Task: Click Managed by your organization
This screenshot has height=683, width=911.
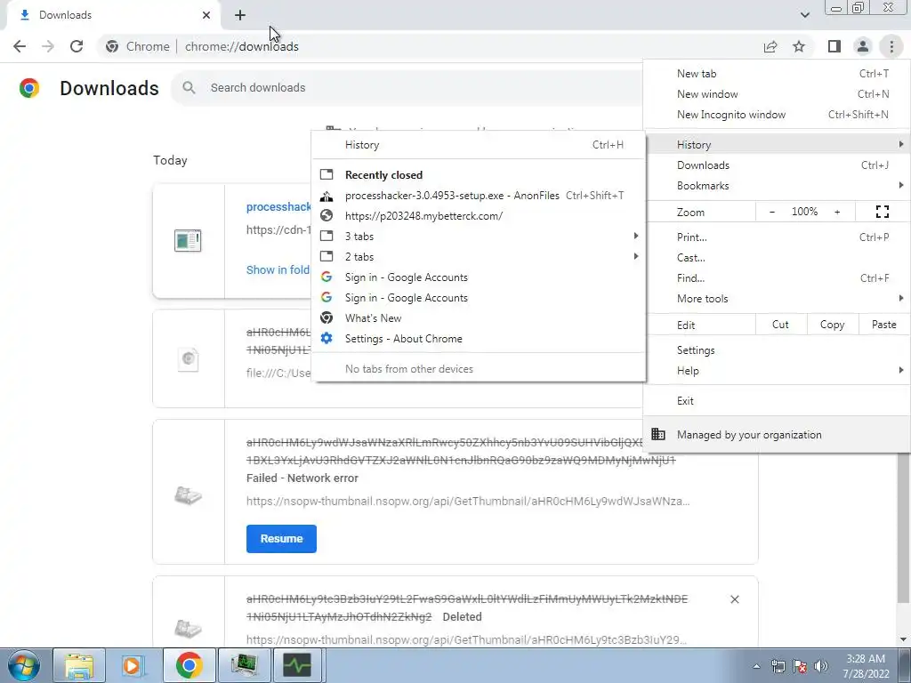Action: click(x=776, y=434)
